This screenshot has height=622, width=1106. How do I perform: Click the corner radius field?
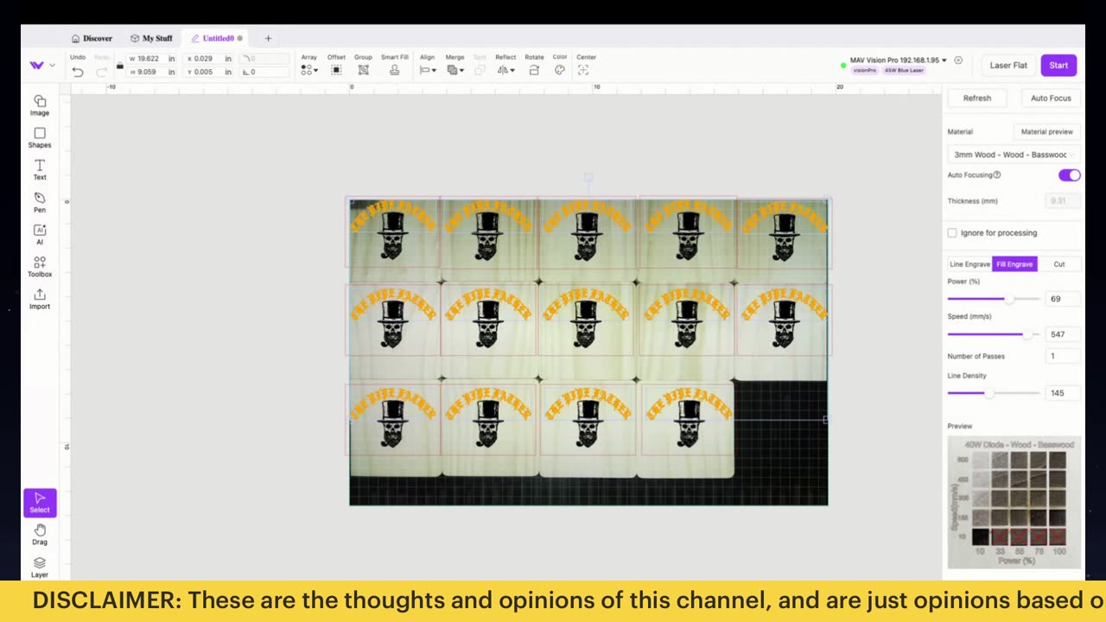(x=265, y=59)
